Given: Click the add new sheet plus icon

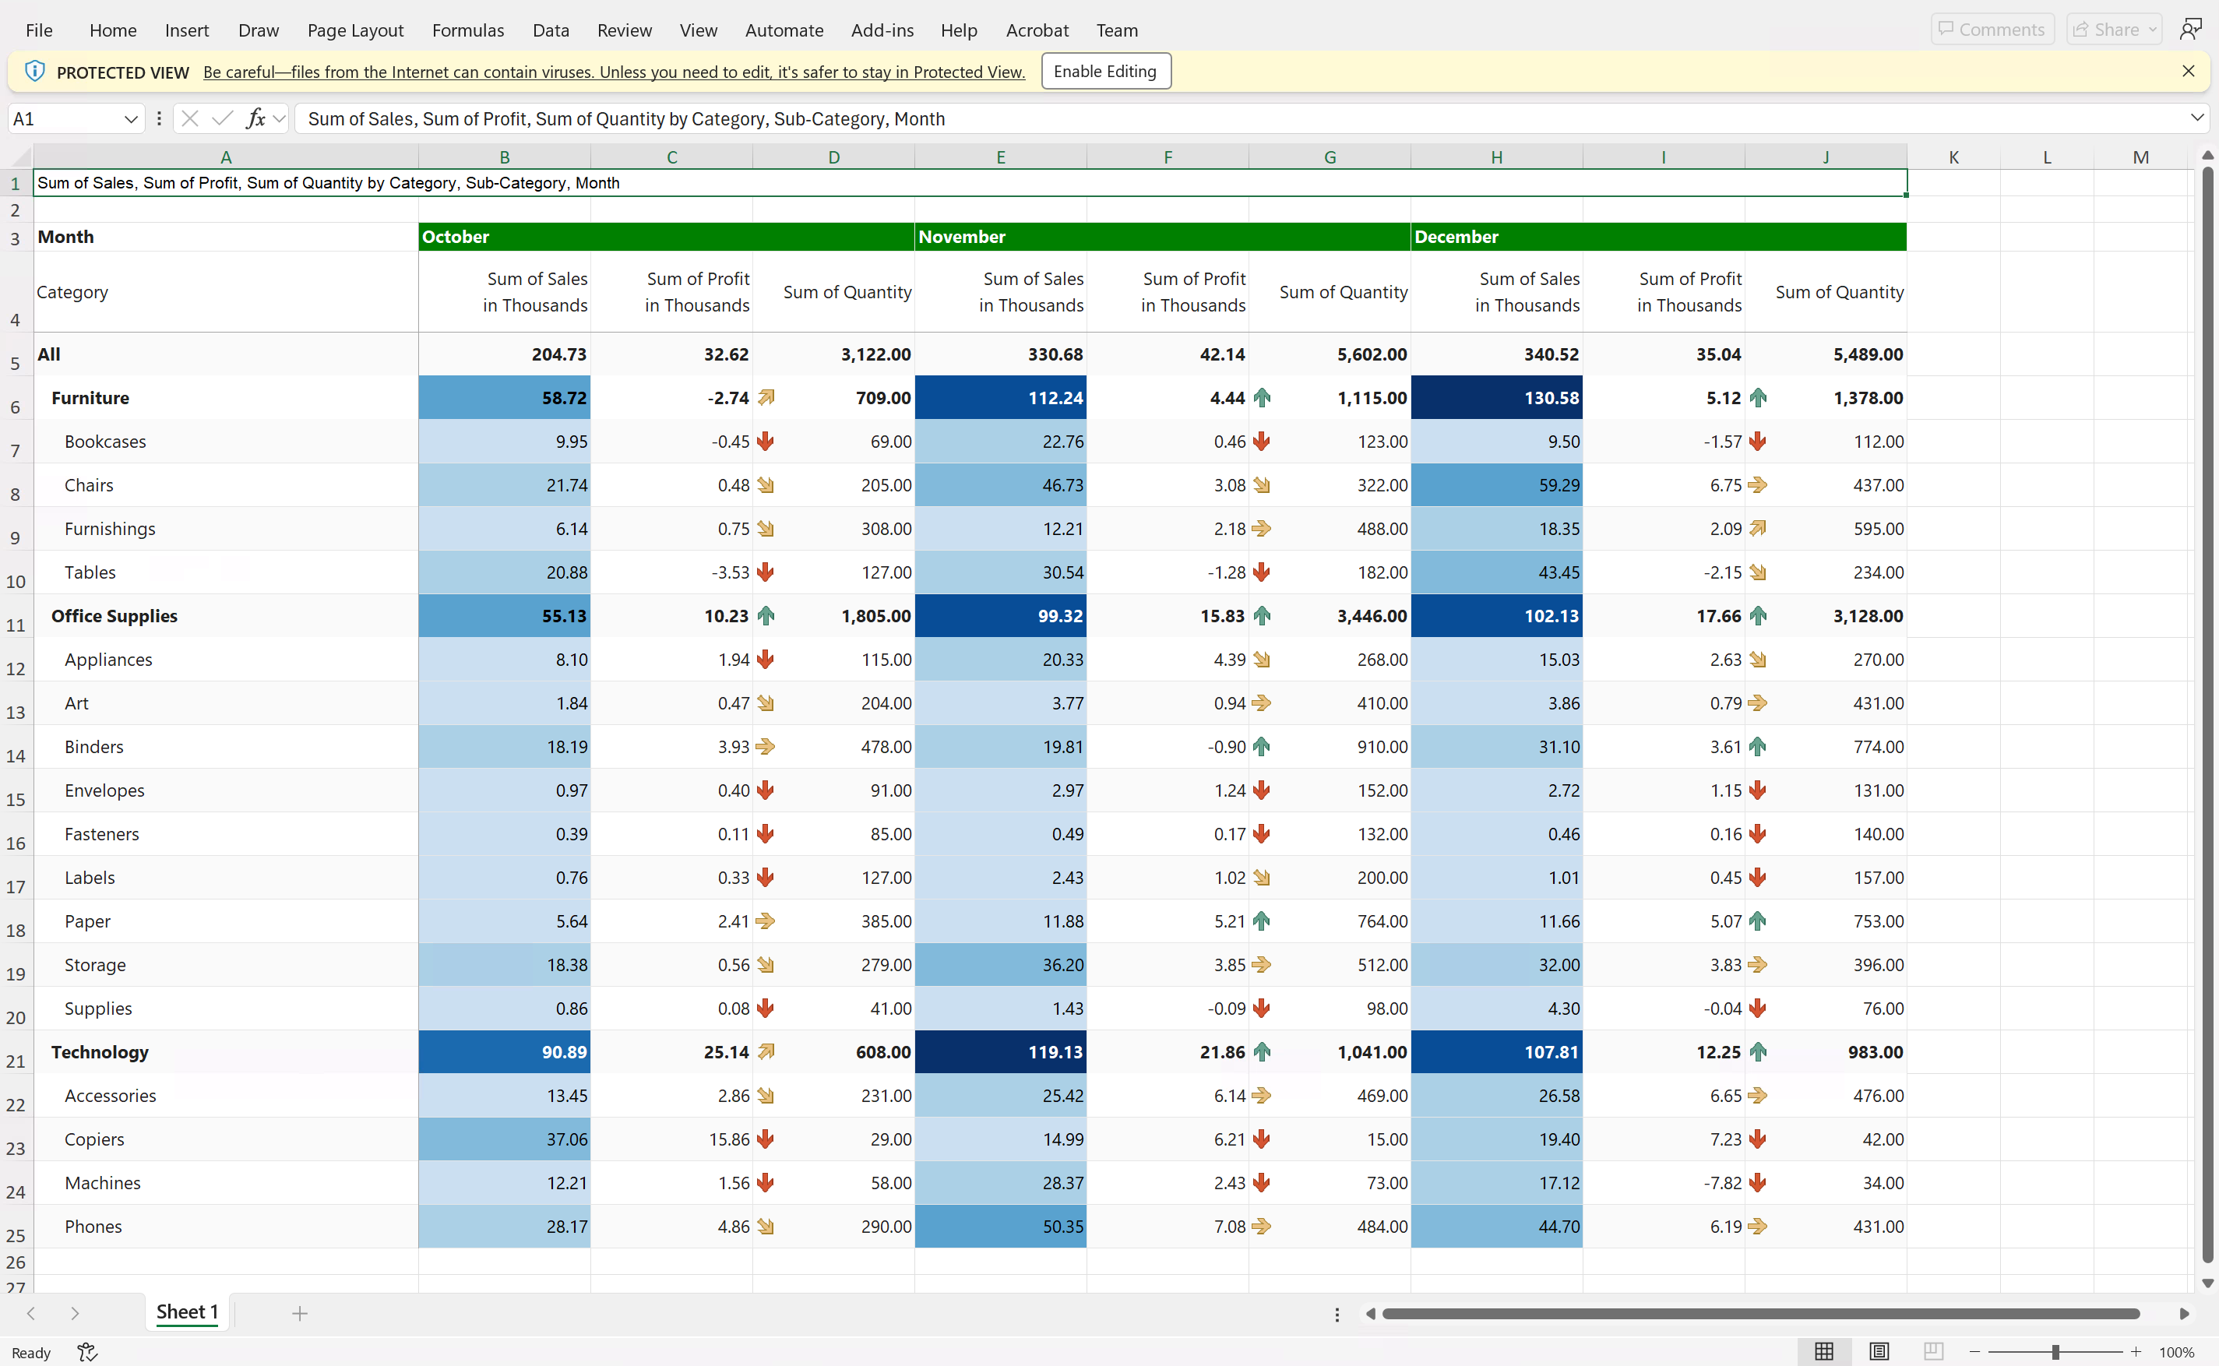Looking at the screenshot, I should [300, 1313].
